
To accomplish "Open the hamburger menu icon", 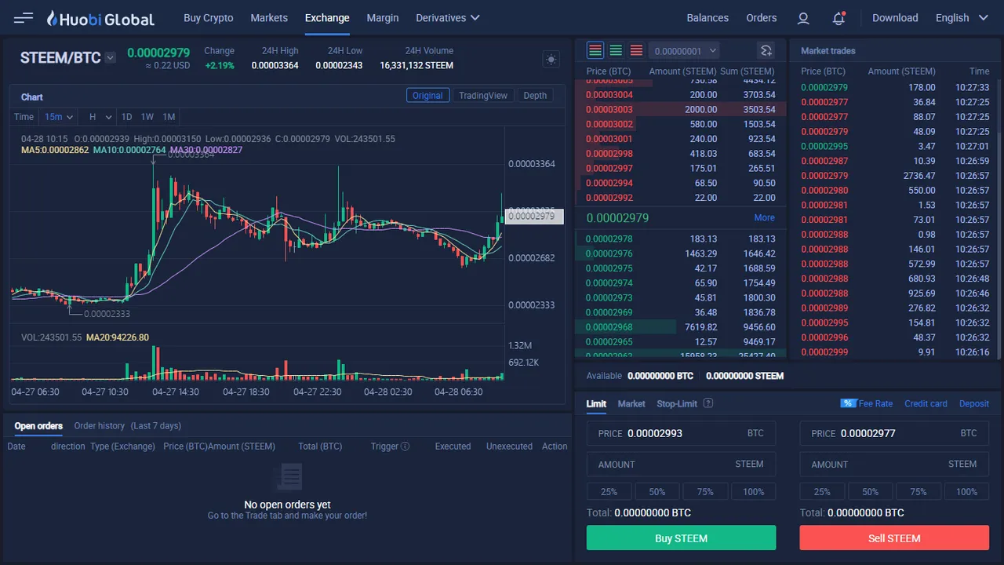I will pos(24,17).
